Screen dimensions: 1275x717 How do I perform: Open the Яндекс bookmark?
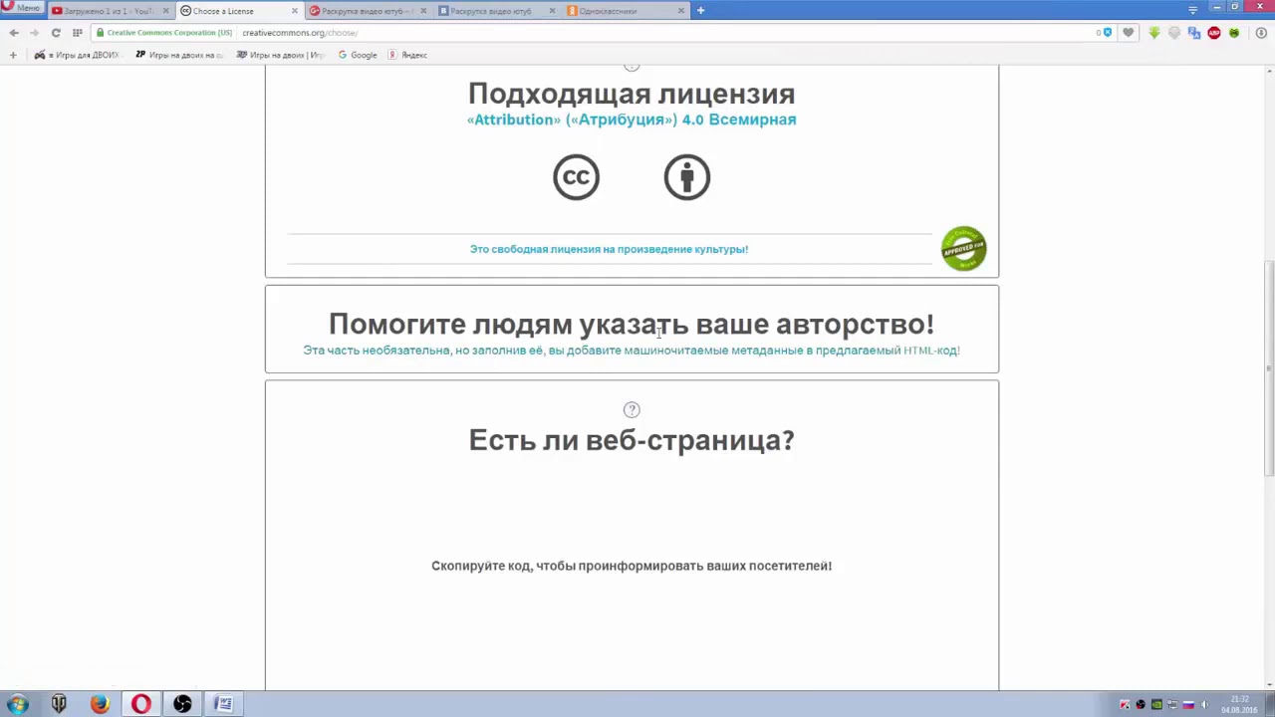[407, 55]
